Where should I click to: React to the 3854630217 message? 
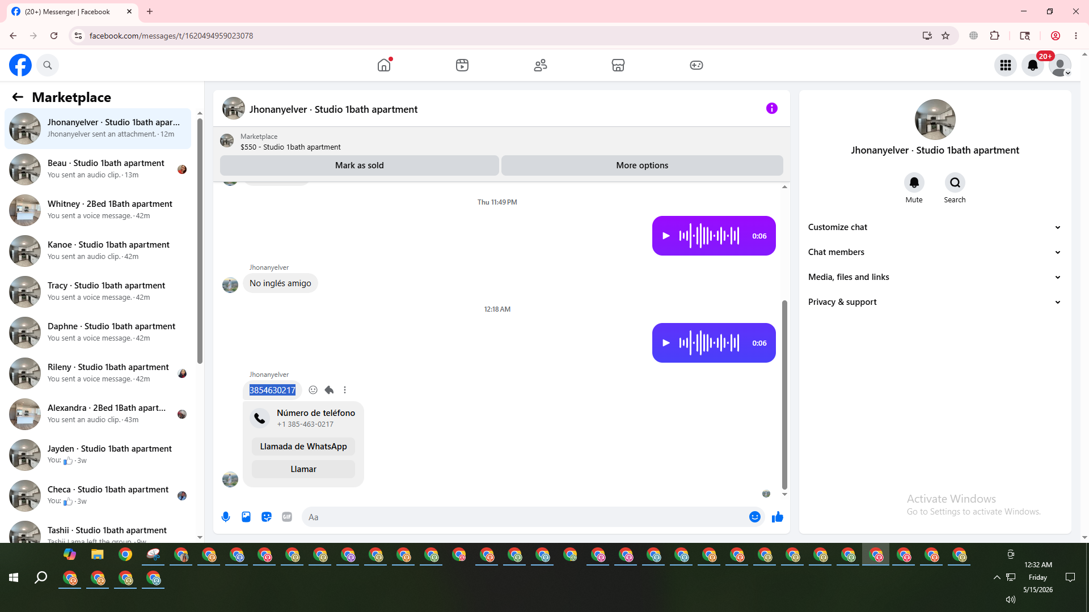313,390
